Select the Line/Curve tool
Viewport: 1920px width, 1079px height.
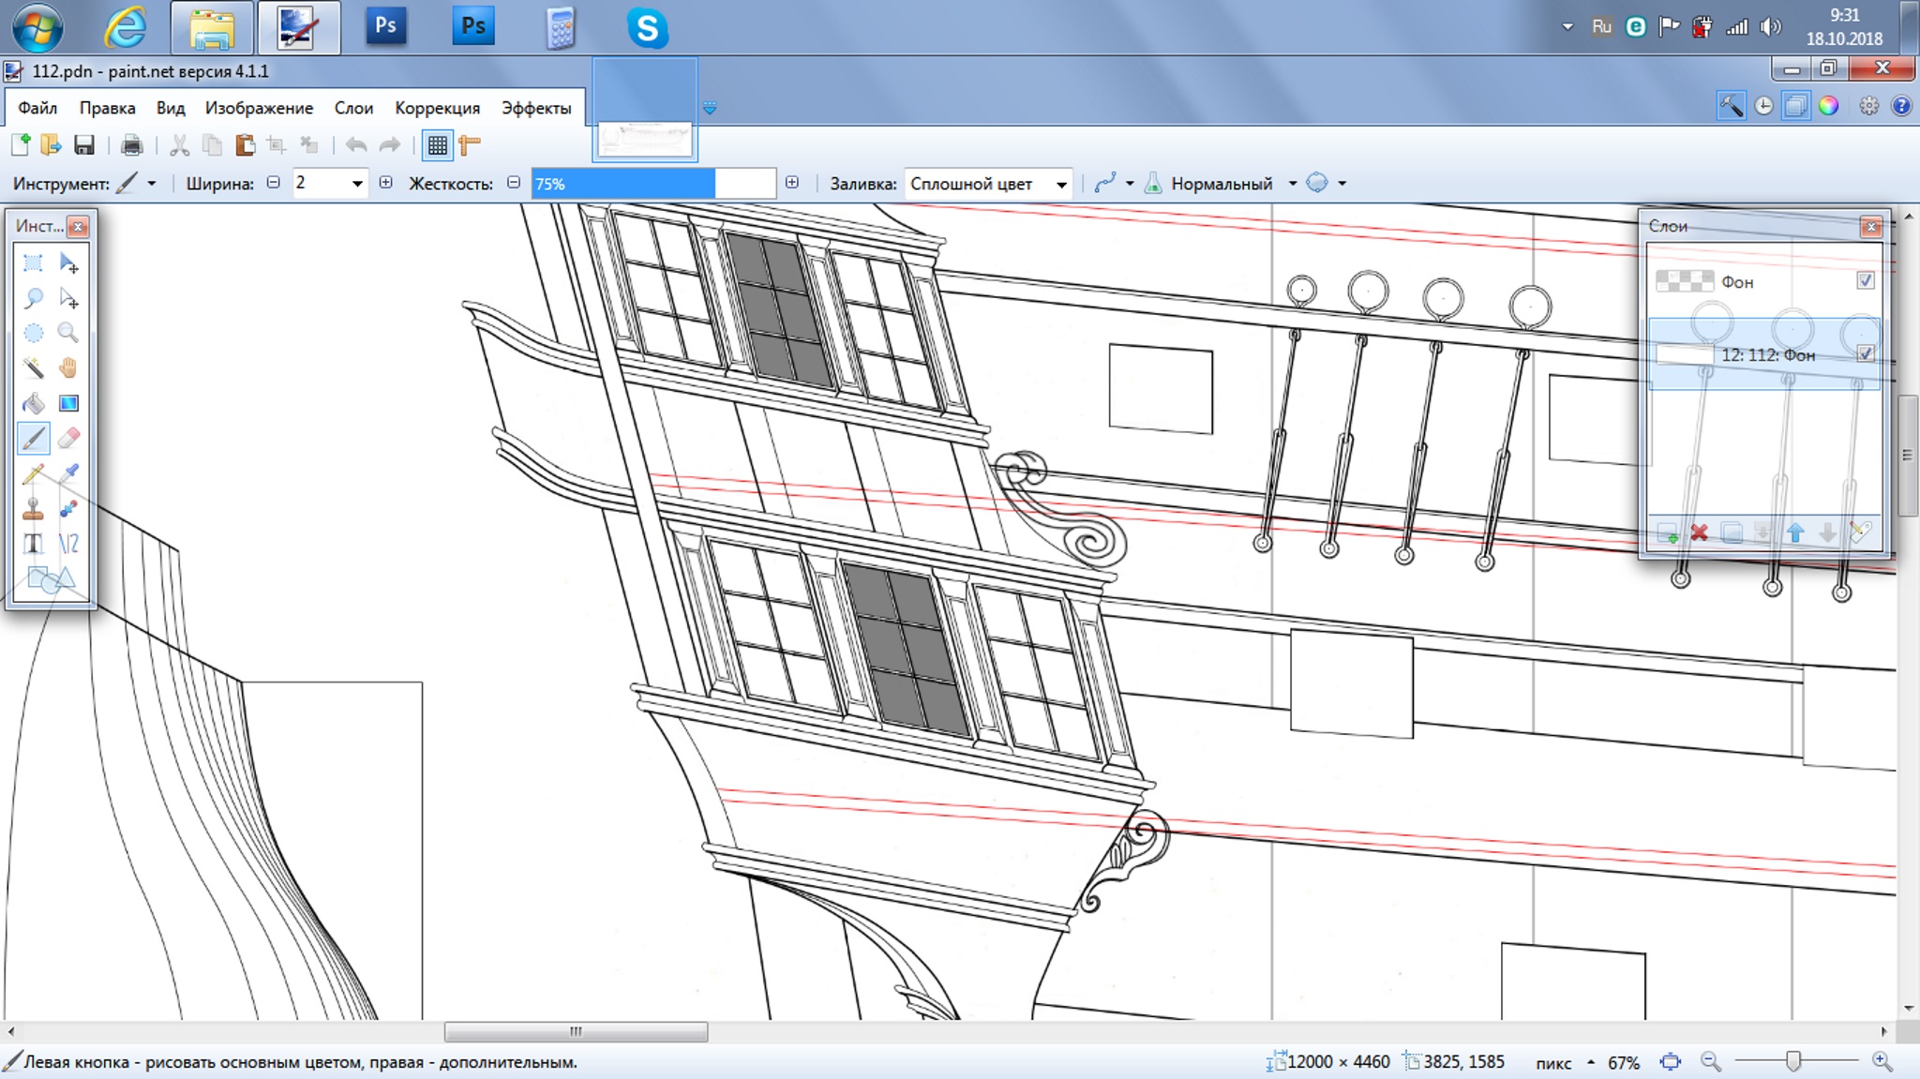pyautogui.click(x=68, y=543)
